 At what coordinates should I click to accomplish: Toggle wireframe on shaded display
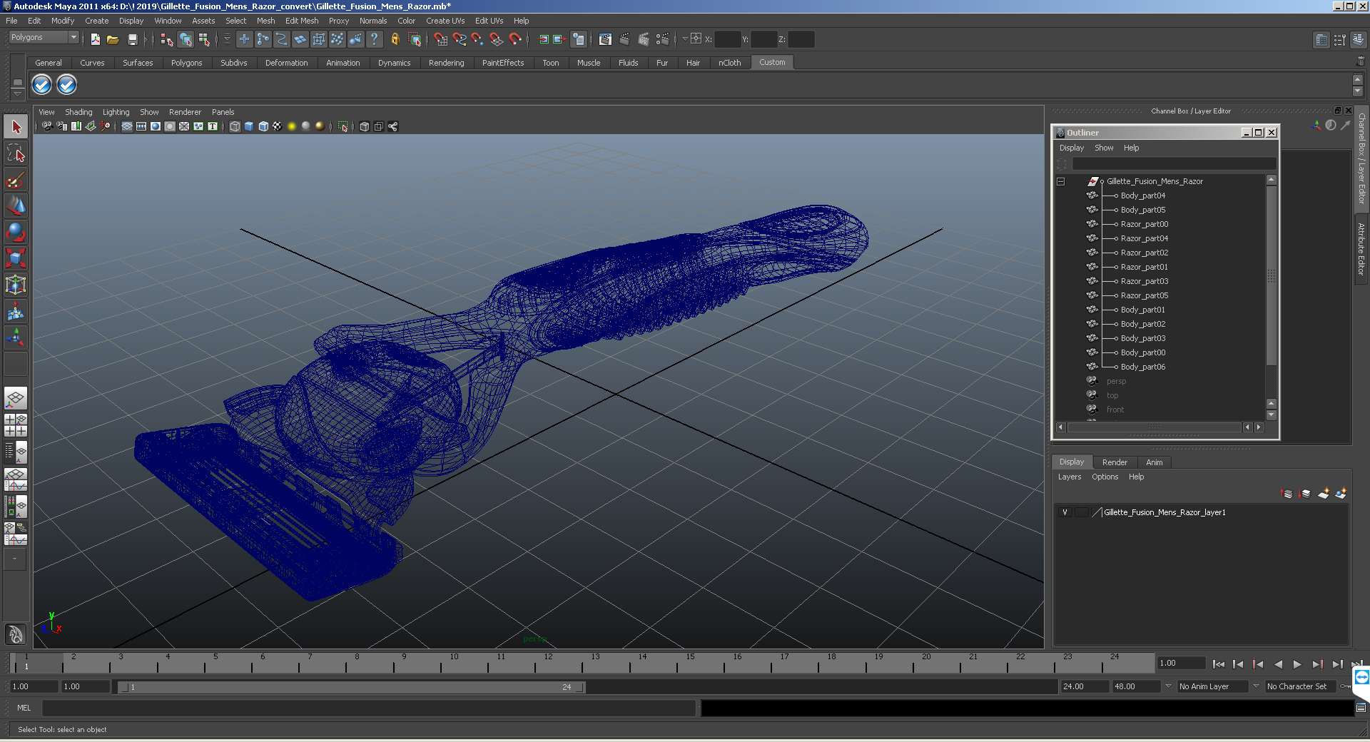(263, 126)
